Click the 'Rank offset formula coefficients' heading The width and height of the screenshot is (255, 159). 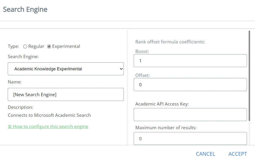click(170, 42)
